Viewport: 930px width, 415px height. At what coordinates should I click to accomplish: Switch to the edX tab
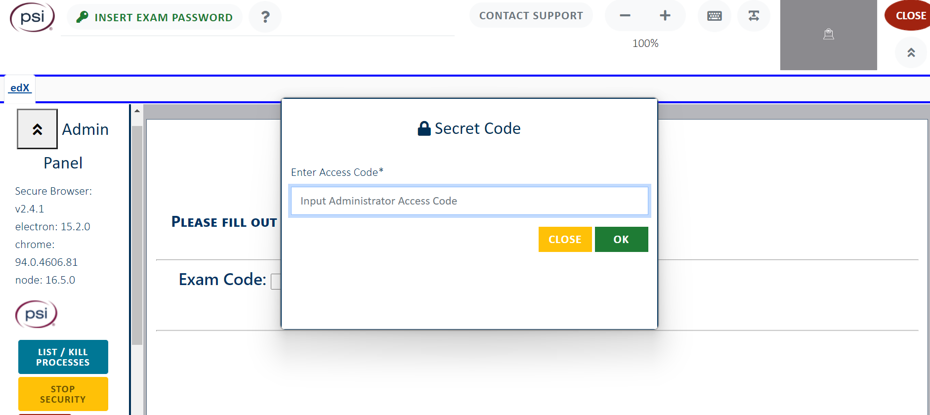[19, 88]
